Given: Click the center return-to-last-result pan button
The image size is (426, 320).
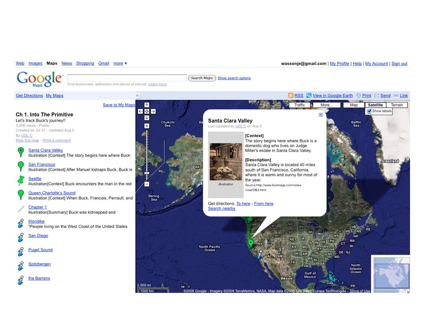Looking at the screenshot, I should (x=147, y=111).
